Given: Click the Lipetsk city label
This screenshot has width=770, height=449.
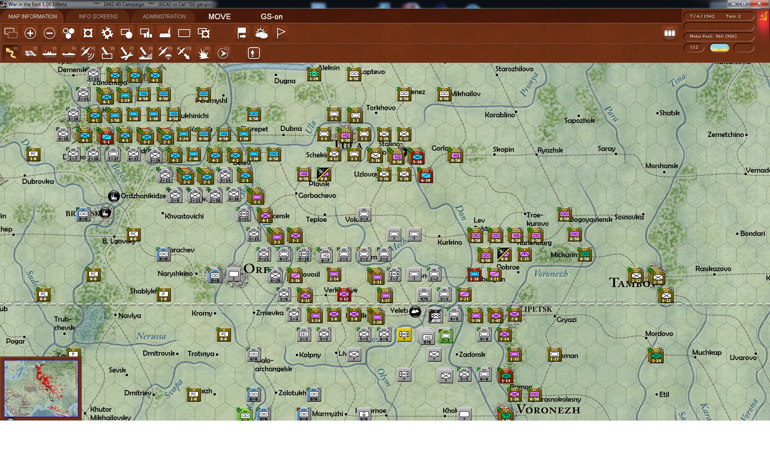Looking at the screenshot, I should tap(536, 309).
